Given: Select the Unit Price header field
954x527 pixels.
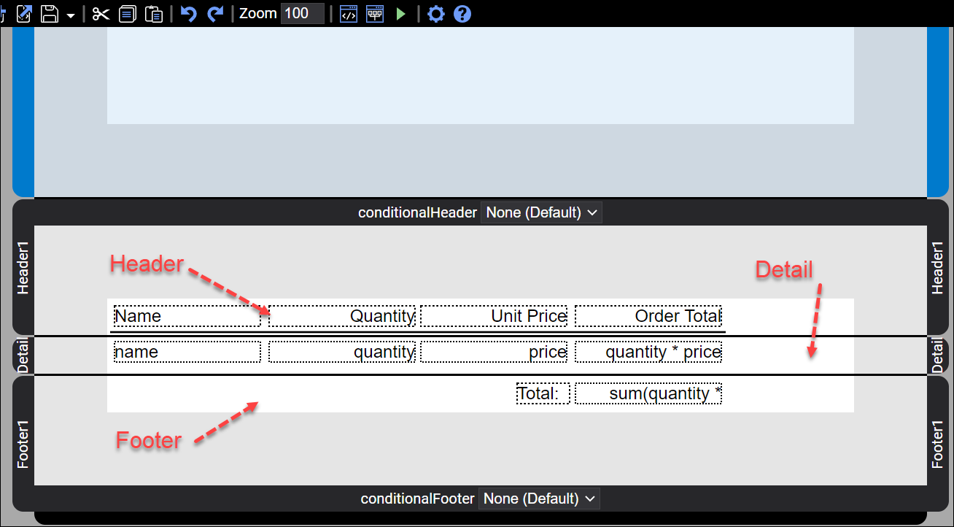Looking at the screenshot, I should [494, 316].
